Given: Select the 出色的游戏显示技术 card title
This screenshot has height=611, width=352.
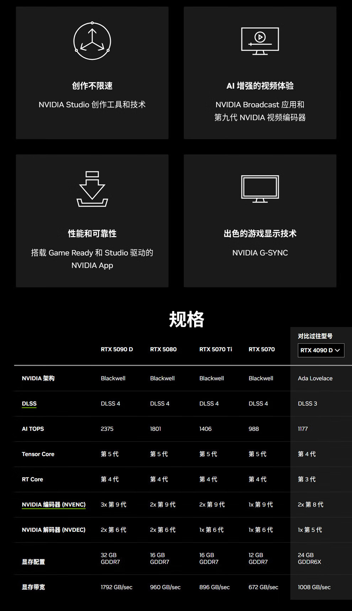Looking at the screenshot, I should (260, 234).
